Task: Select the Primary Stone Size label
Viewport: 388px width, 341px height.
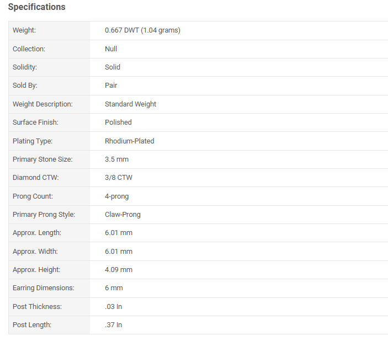Action: [42, 159]
